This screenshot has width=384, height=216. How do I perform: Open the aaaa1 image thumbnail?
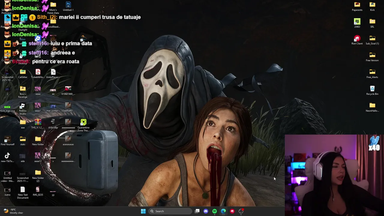tap(38, 105)
